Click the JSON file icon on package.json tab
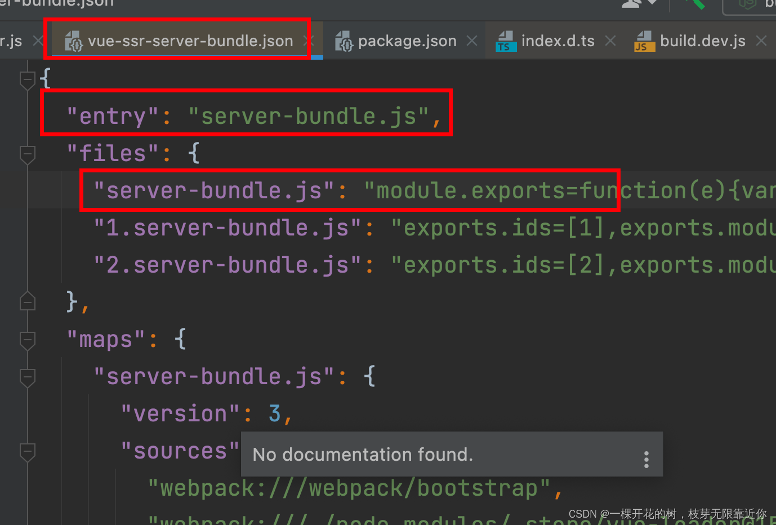The height and width of the screenshot is (525, 776). [344, 41]
